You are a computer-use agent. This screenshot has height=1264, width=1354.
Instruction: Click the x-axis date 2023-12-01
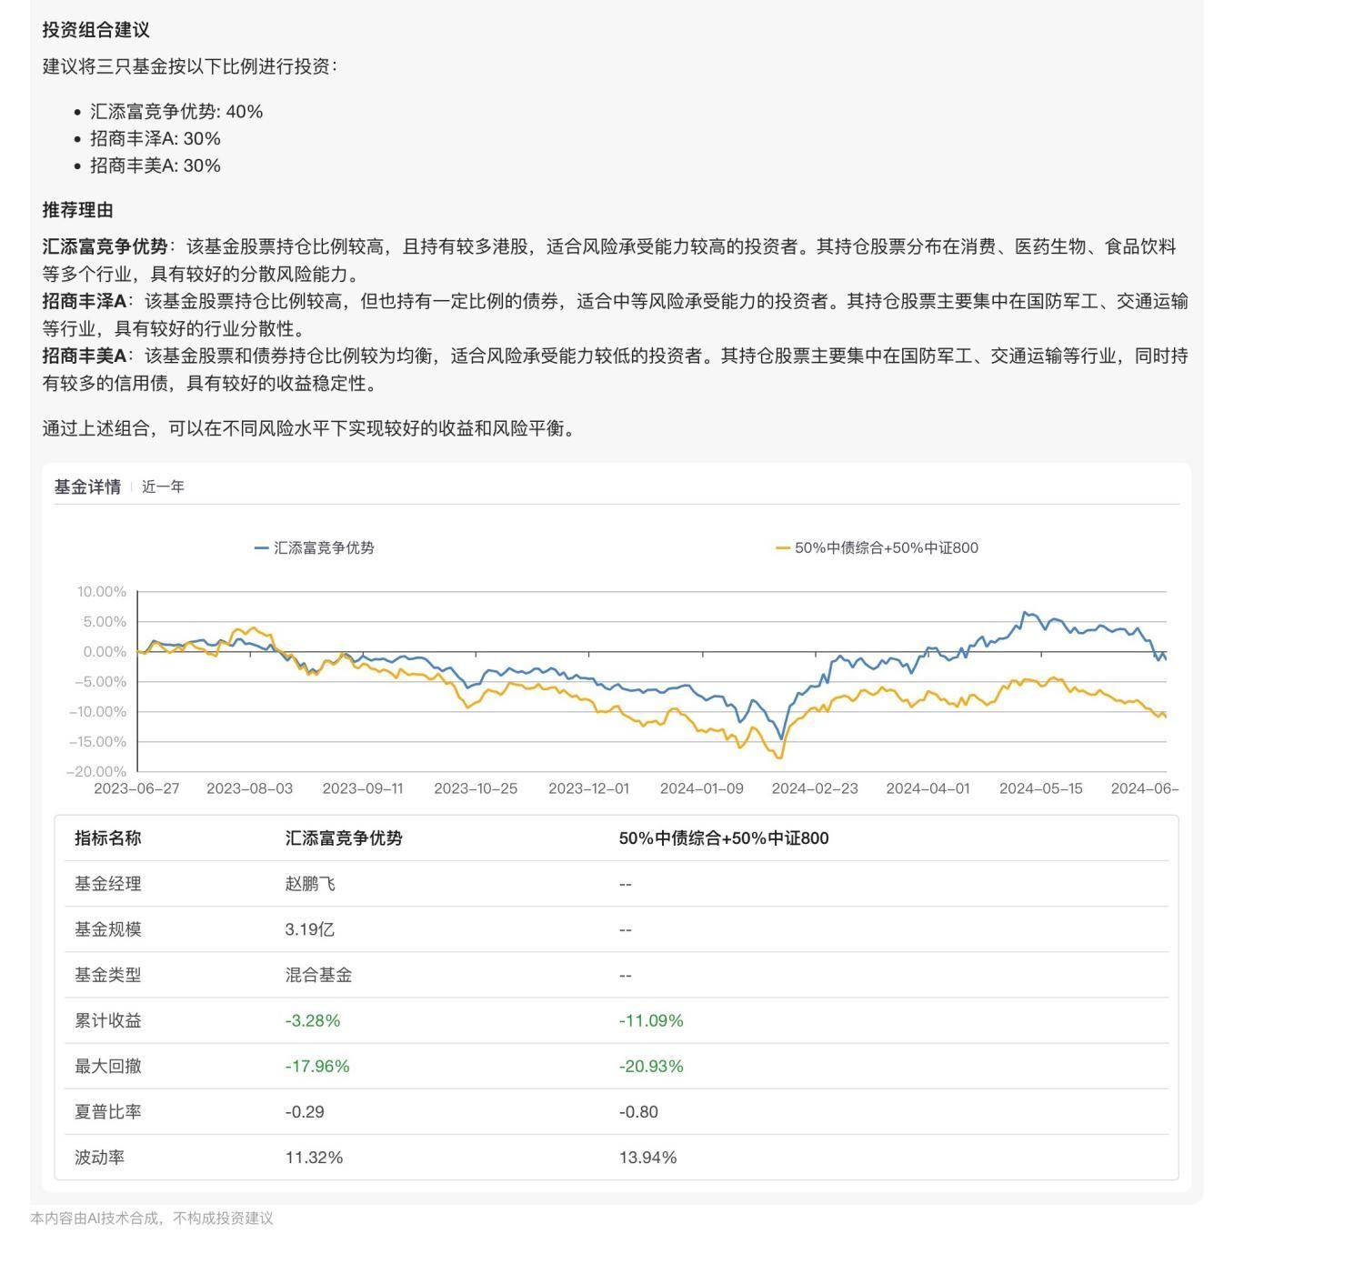tap(588, 788)
